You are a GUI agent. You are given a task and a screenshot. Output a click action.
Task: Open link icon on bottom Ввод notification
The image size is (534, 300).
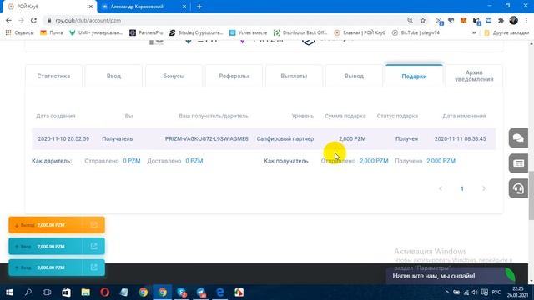coord(94,267)
